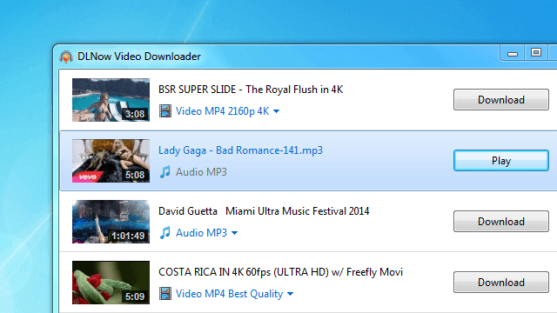Download the COSTA RICA IN 4K video
The height and width of the screenshot is (313, 557).
tap(501, 283)
